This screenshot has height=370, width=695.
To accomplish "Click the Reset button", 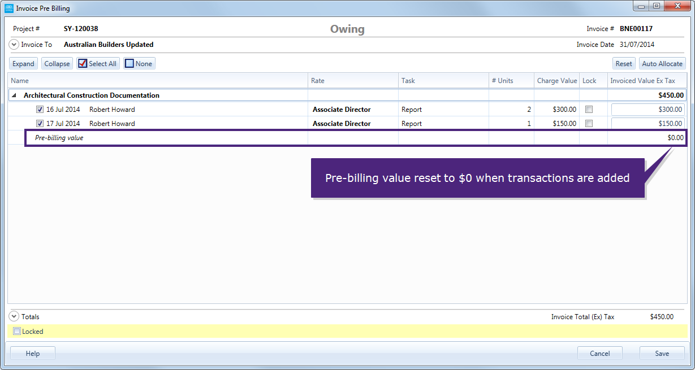I will pyautogui.click(x=624, y=63).
